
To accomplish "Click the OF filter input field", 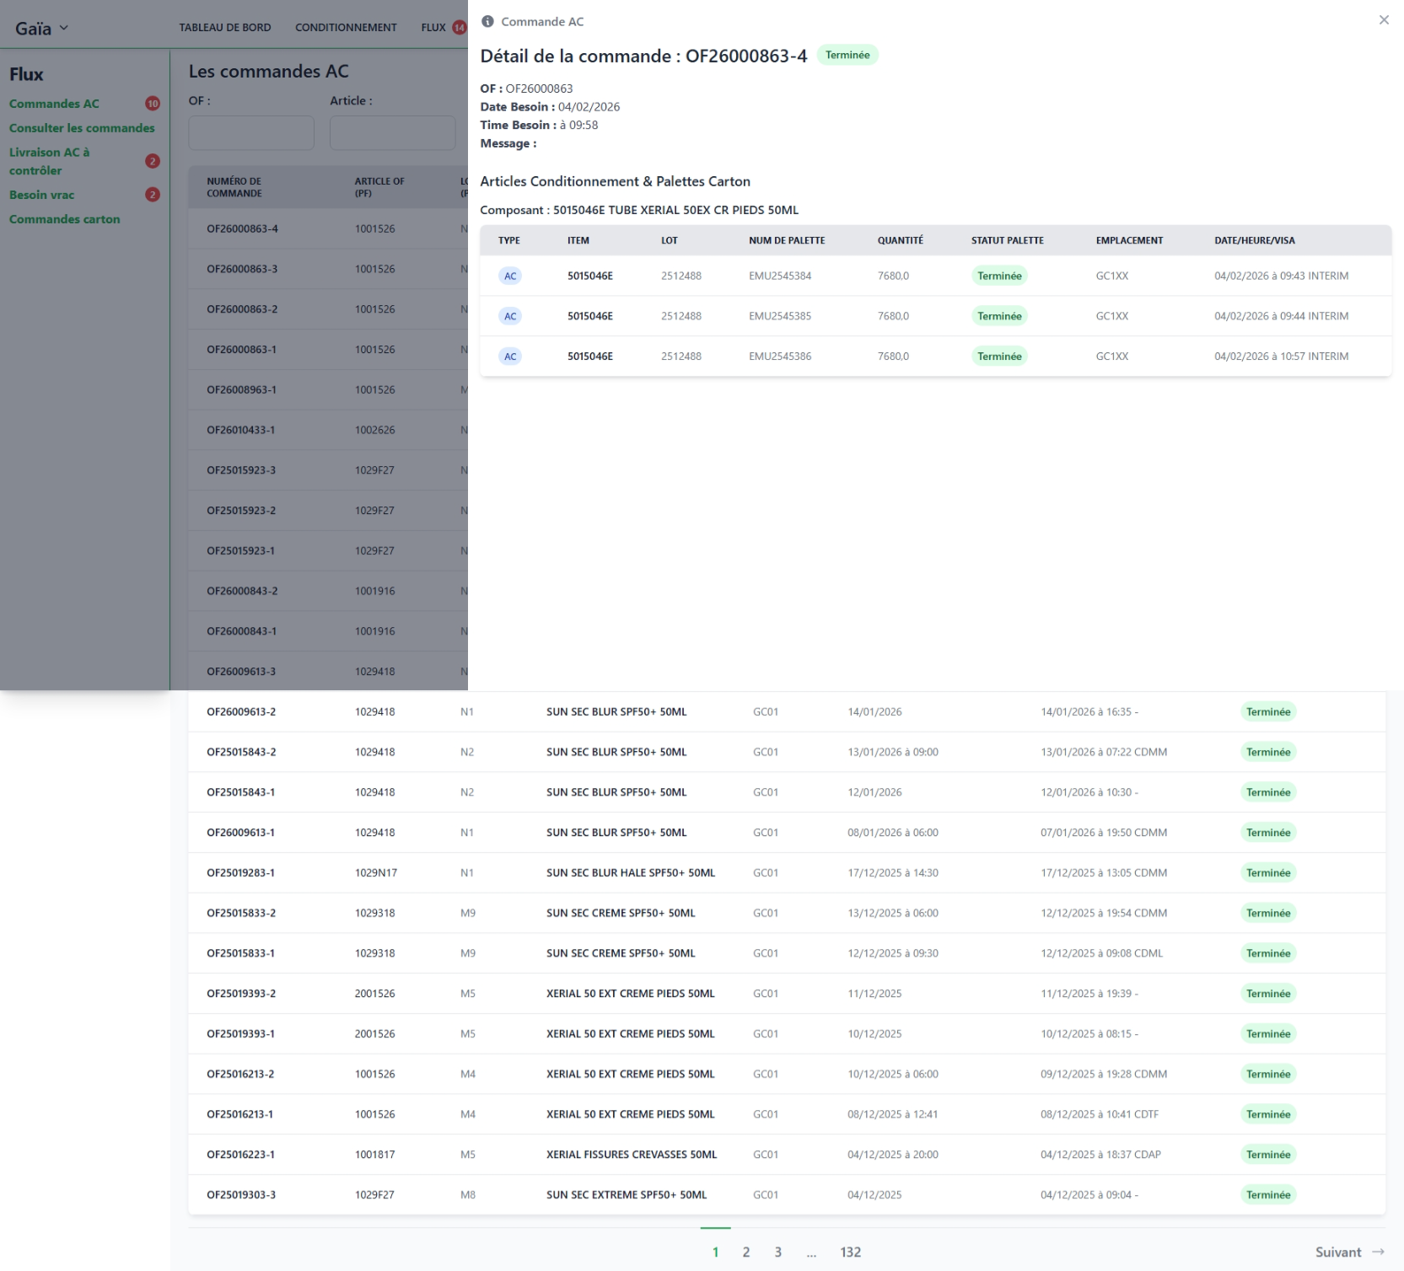I will click(x=251, y=133).
